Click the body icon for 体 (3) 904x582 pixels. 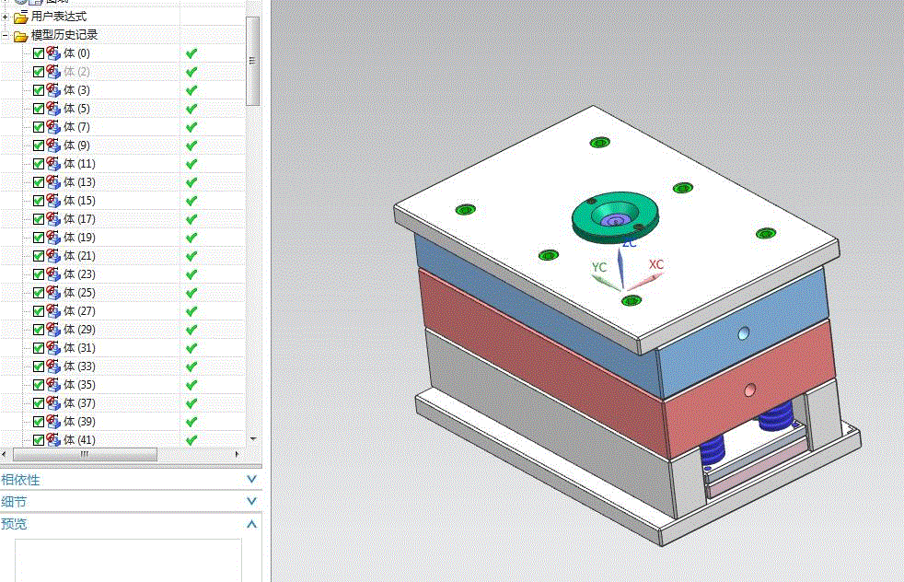point(53,90)
